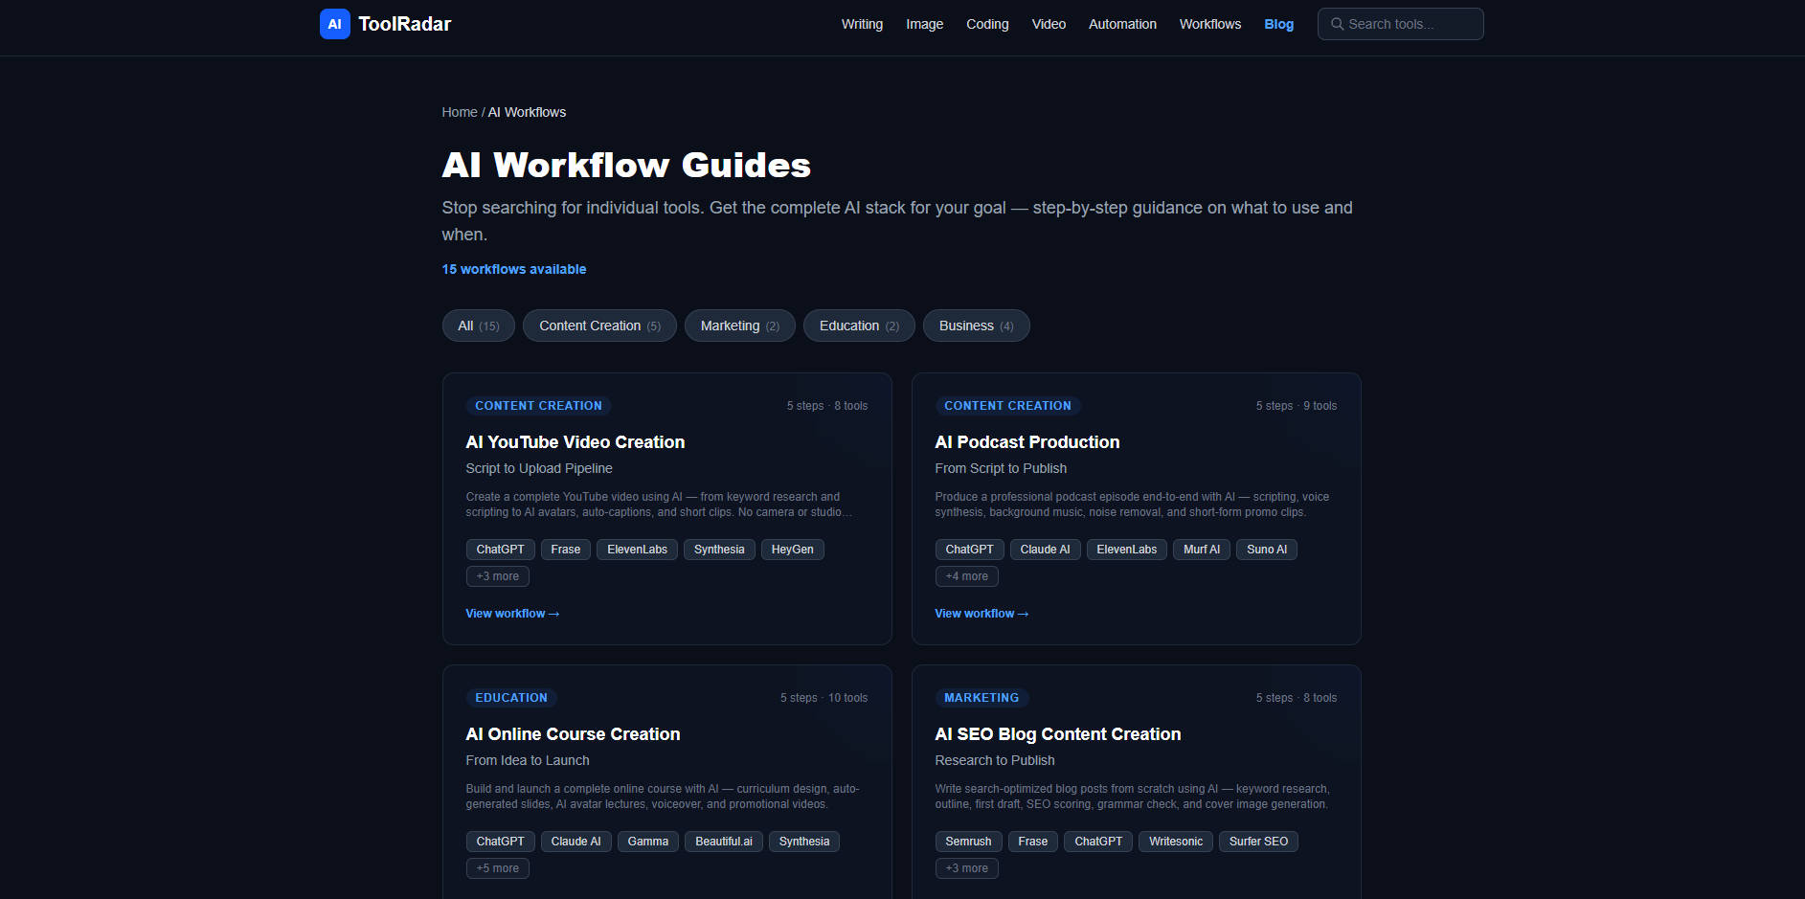Click ChatGPT tag in SEO Blog card
1805x899 pixels.
[1097, 842]
